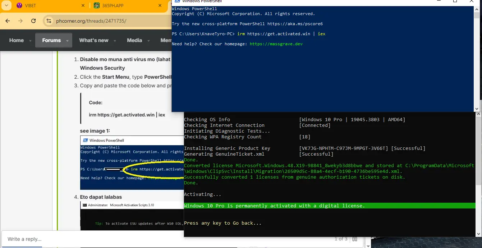This screenshot has width=482, height=248.
Task: Click the 'Successfully converted 1 licenses' line
Action: tap(295, 177)
